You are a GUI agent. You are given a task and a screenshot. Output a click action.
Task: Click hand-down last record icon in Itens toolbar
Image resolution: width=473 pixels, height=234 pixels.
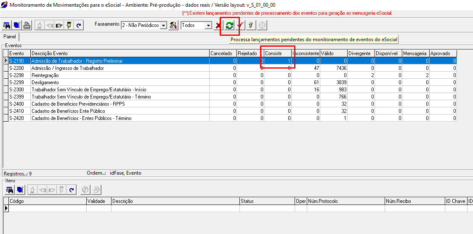tap(61, 190)
